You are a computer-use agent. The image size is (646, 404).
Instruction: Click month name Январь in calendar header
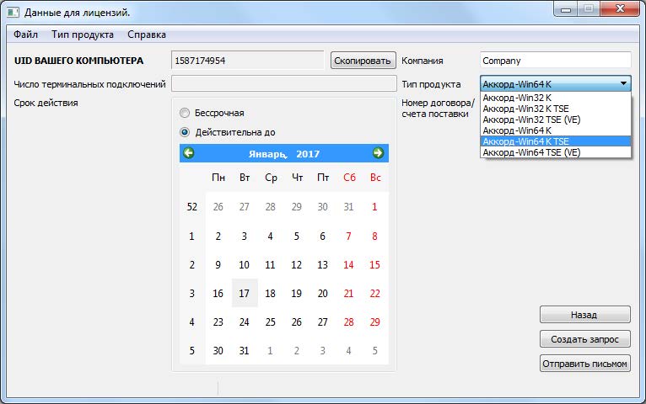(267, 154)
